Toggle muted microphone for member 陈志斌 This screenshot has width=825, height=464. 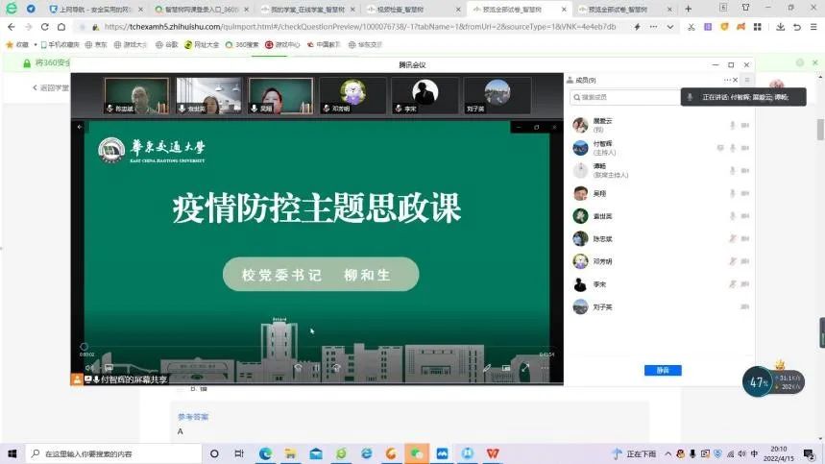click(732, 238)
